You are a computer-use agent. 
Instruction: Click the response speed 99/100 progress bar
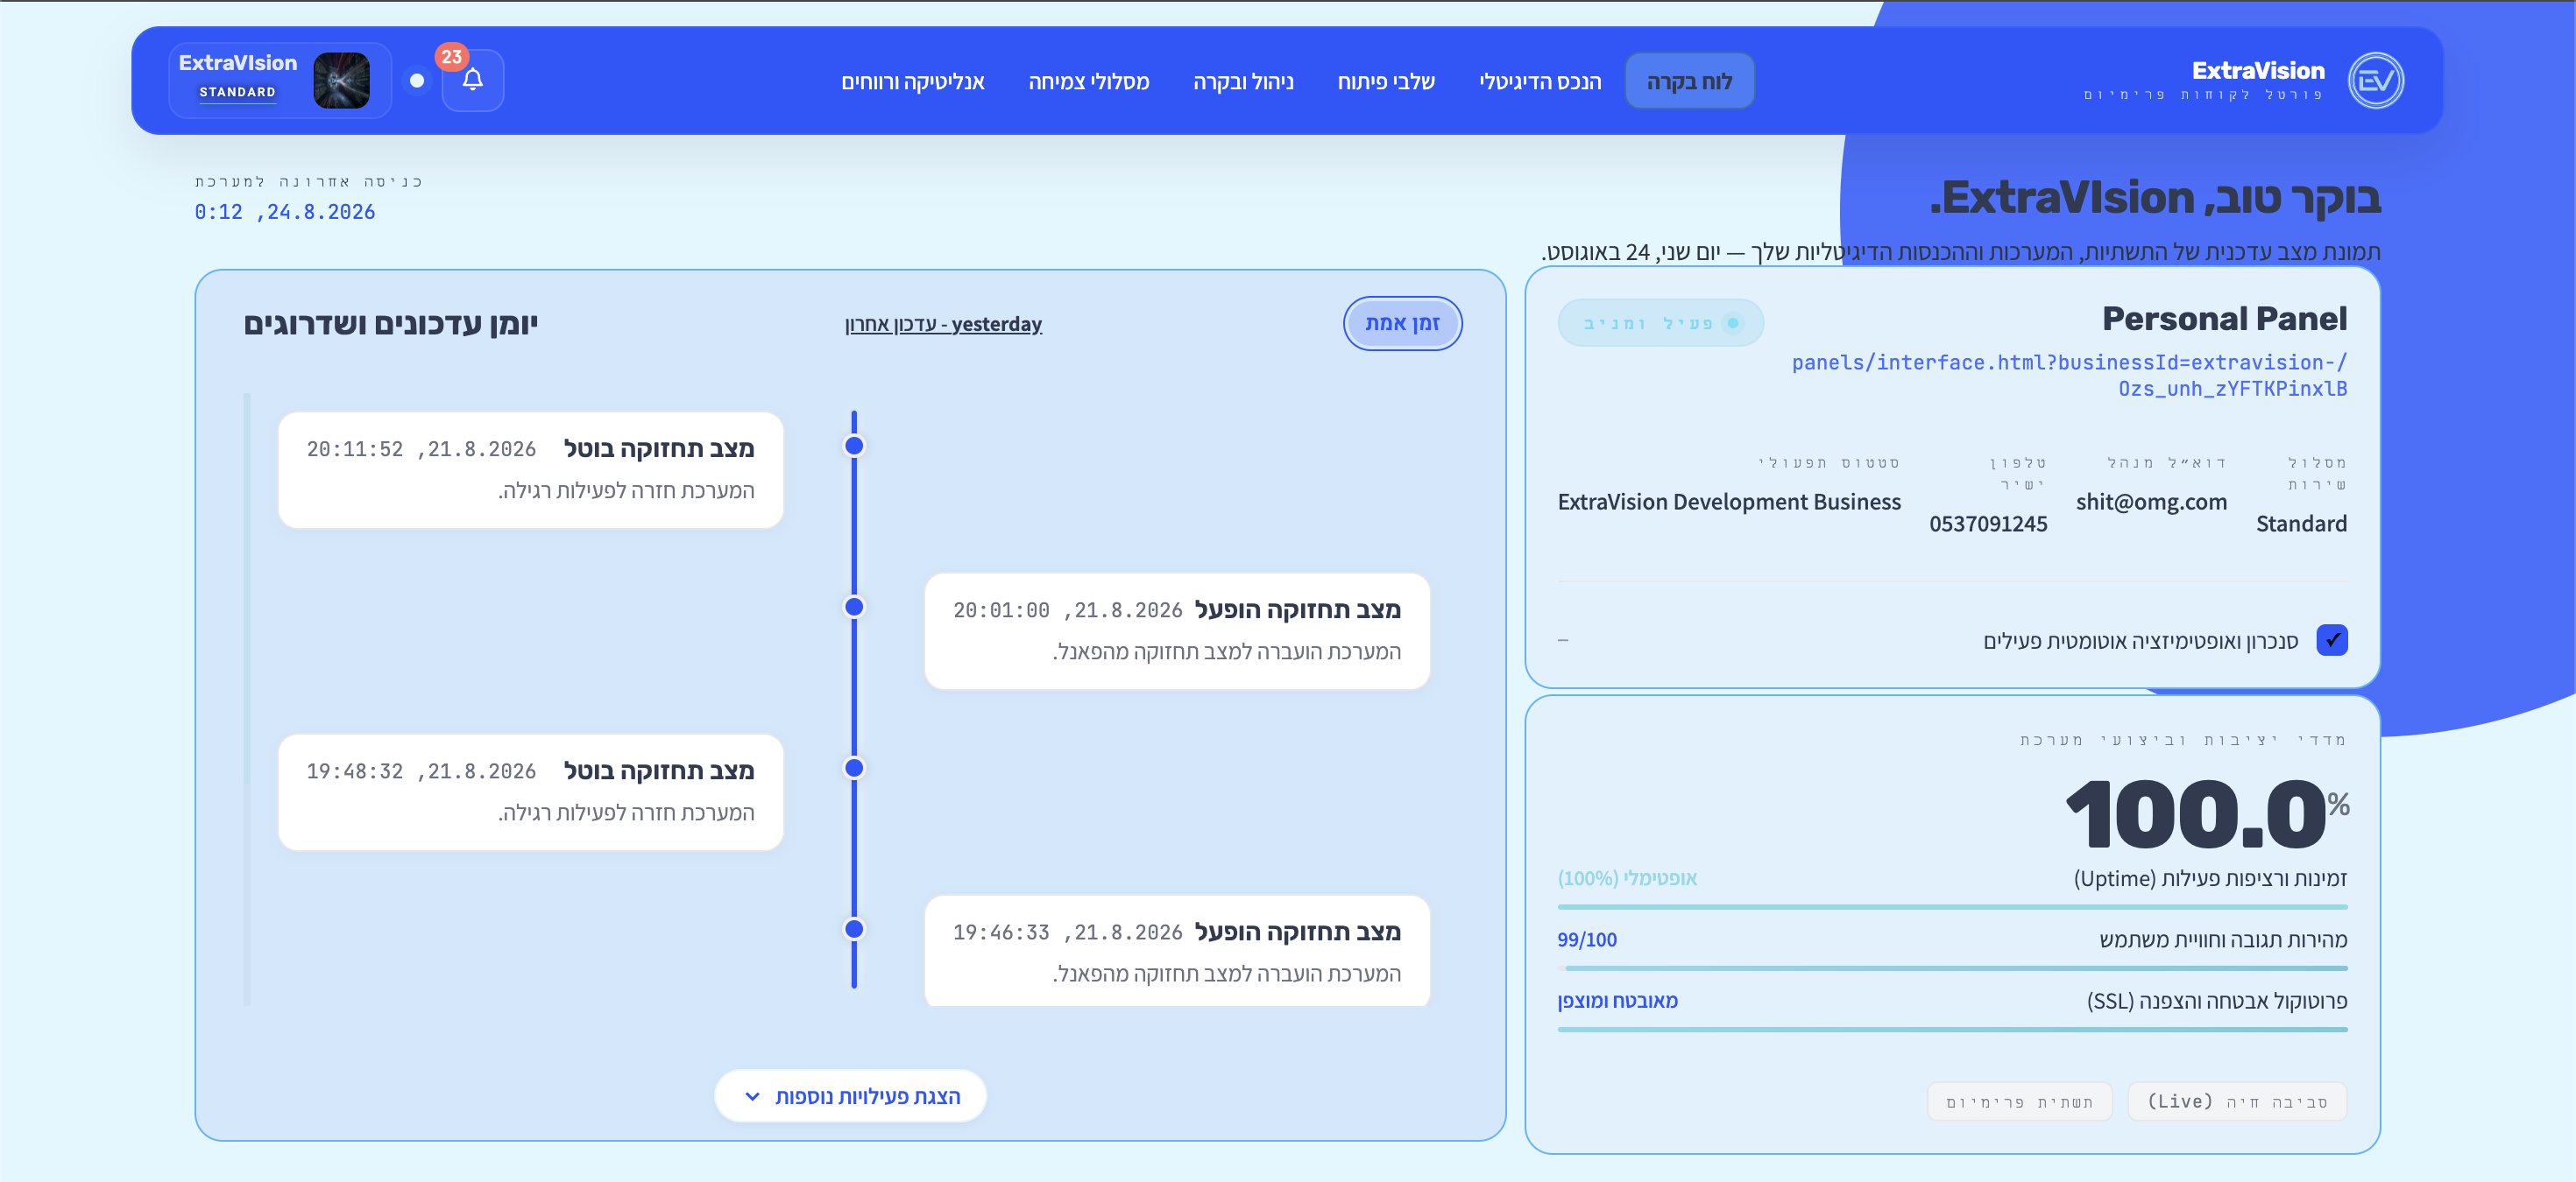click(x=1952, y=968)
